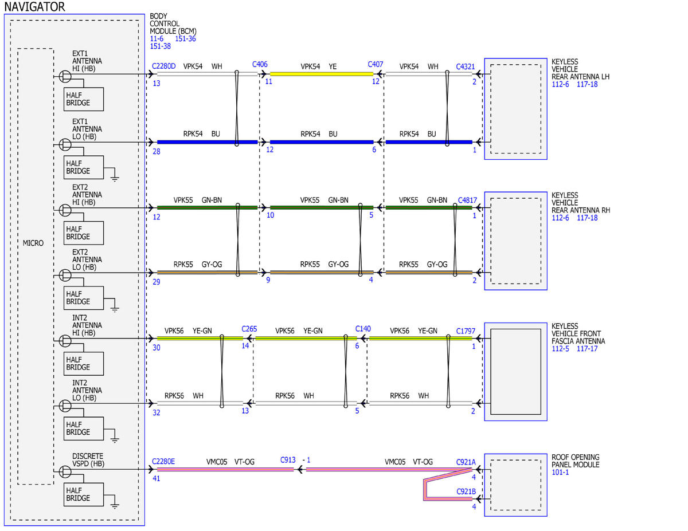Click the Keyless Vehicle Front Fascia Antenna label
This screenshot has width=688, height=531.
[x=578, y=333]
